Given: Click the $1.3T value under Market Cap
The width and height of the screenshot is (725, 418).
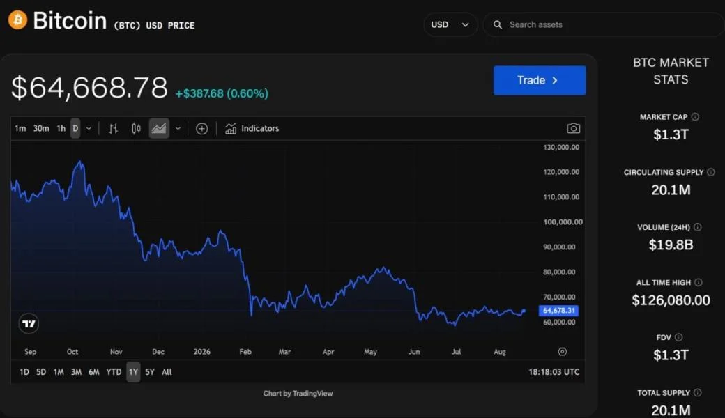Looking at the screenshot, I should coord(671,134).
